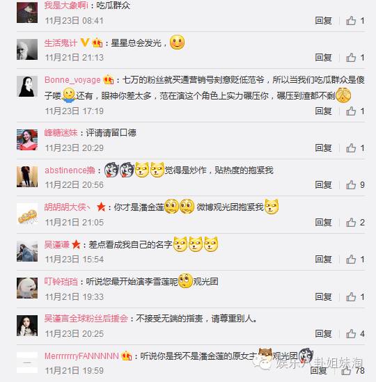Open 叮铃珰珰's avatar image
The width and height of the screenshot is (376, 382).
pos(27,288)
